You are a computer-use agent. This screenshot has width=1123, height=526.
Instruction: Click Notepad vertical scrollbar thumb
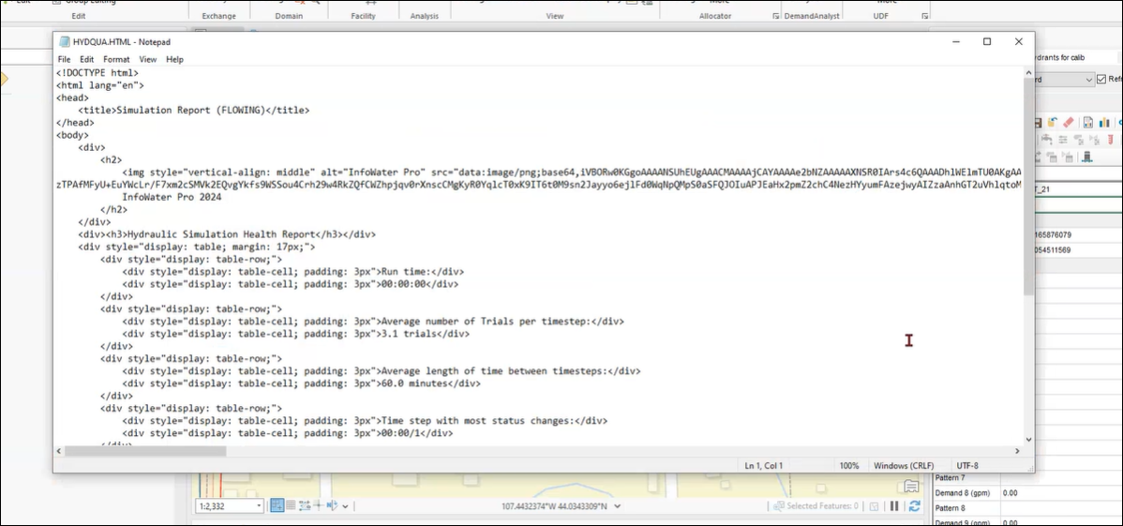1028,187
